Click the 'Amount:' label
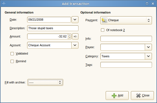Screen dimensions: 157x103 click(x=15, y=36)
